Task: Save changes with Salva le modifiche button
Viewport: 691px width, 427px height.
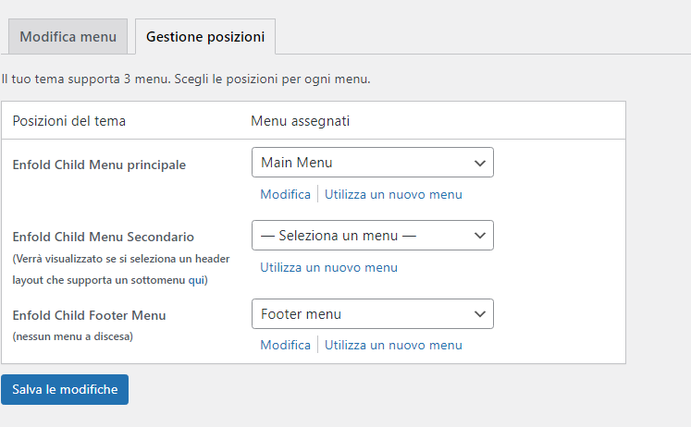Action: pyautogui.click(x=65, y=390)
